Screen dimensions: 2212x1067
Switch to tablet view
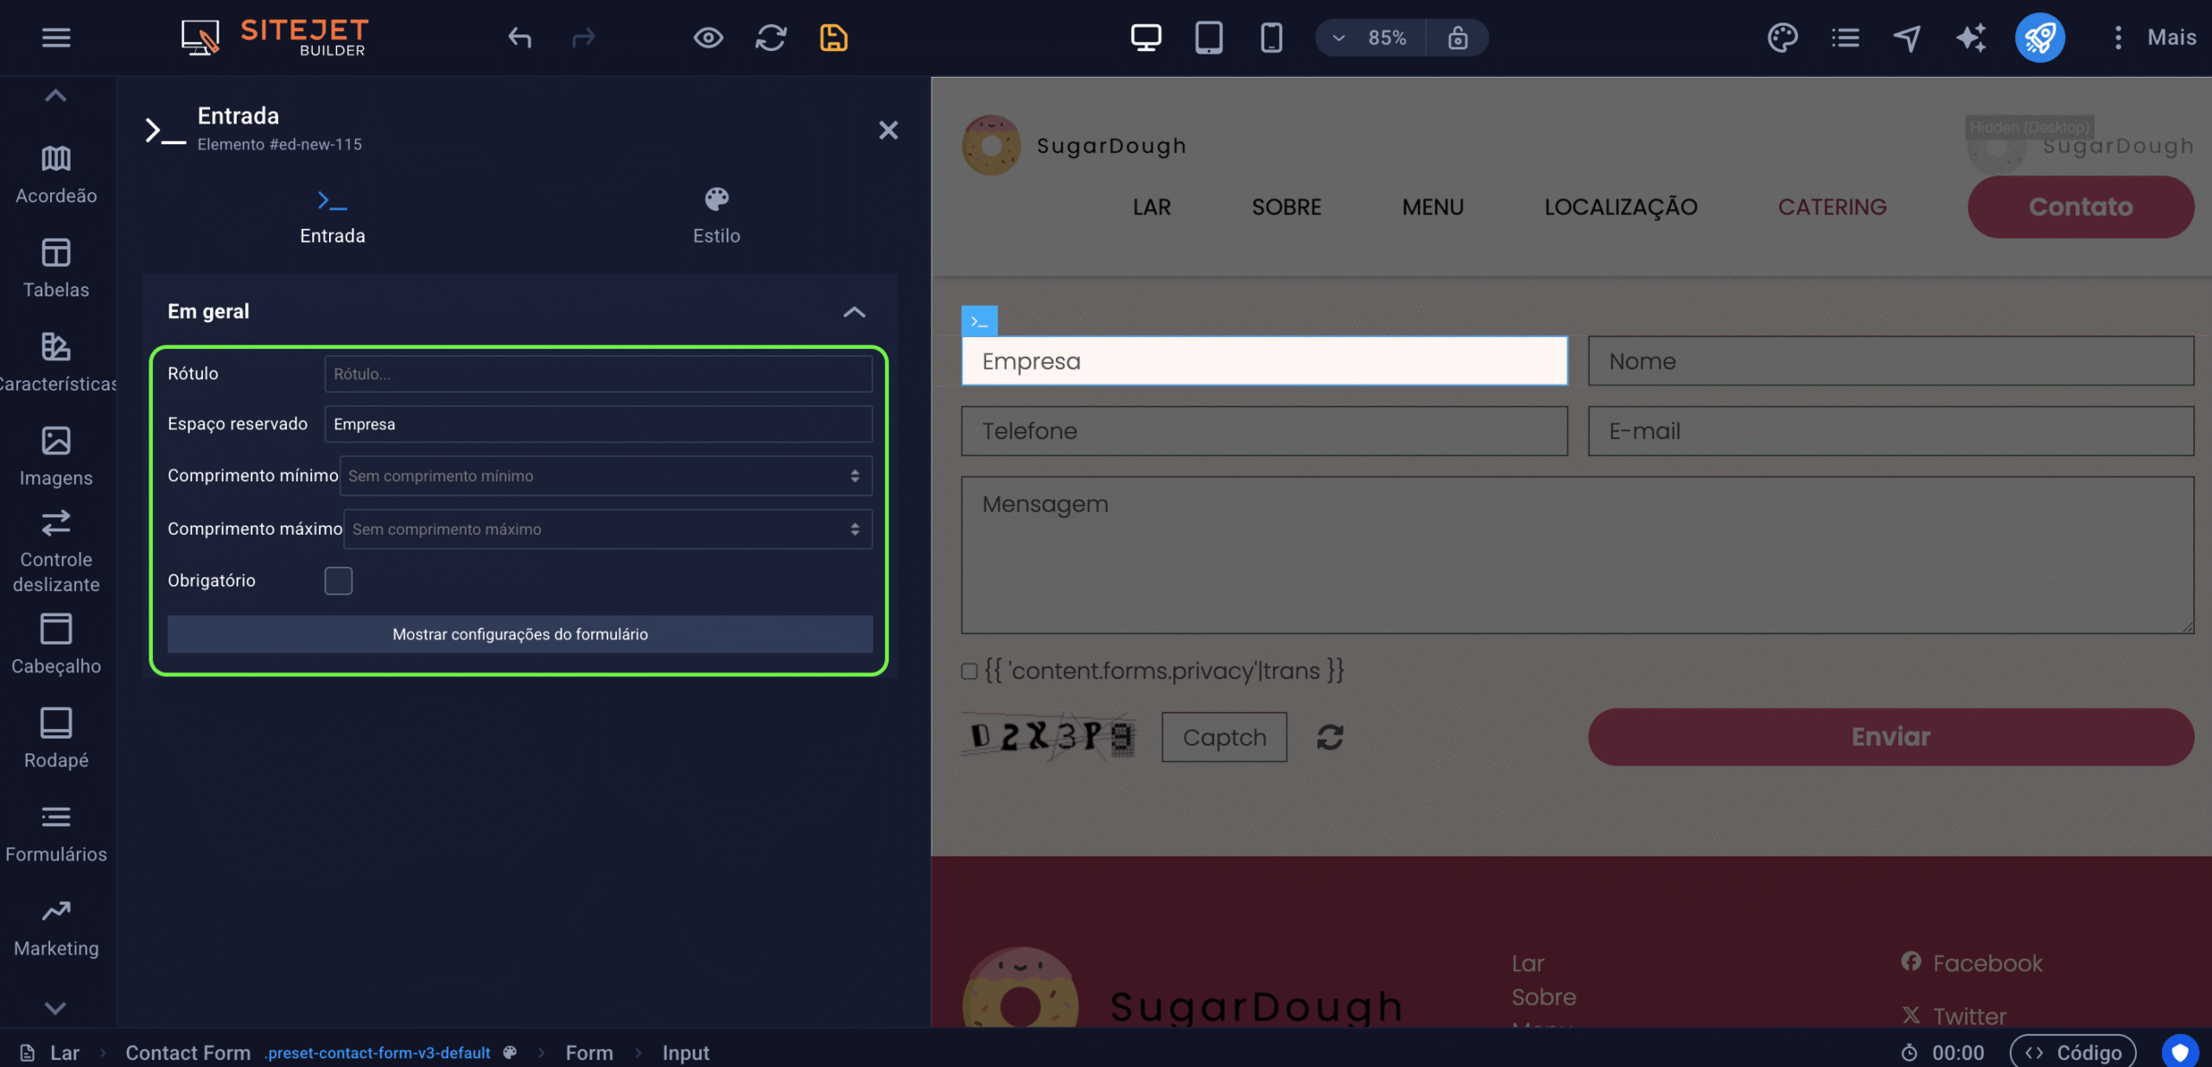pyautogui.click(x=1209, y=37)
